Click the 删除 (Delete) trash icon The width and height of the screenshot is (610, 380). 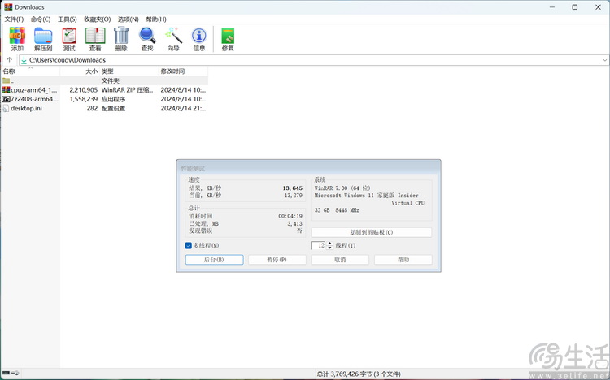(x=121, y=36)
